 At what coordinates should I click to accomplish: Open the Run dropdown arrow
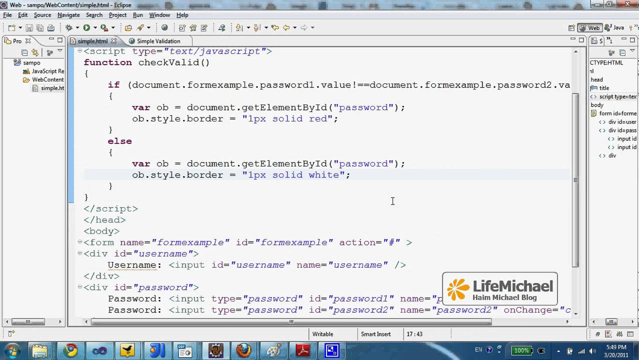coord(95,28)
